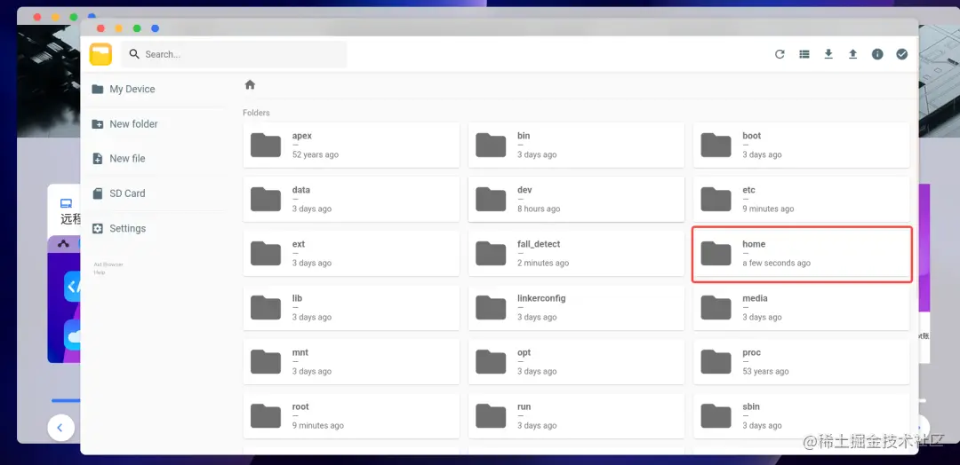Viewport: 960px width, 465px height.
Task: Open the info icon in toolbar
Action: click(877, 54)
